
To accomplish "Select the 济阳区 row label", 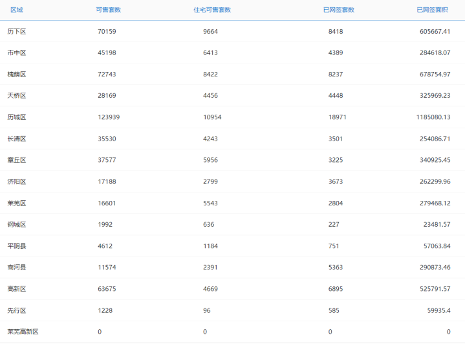I will pos(17,182).
